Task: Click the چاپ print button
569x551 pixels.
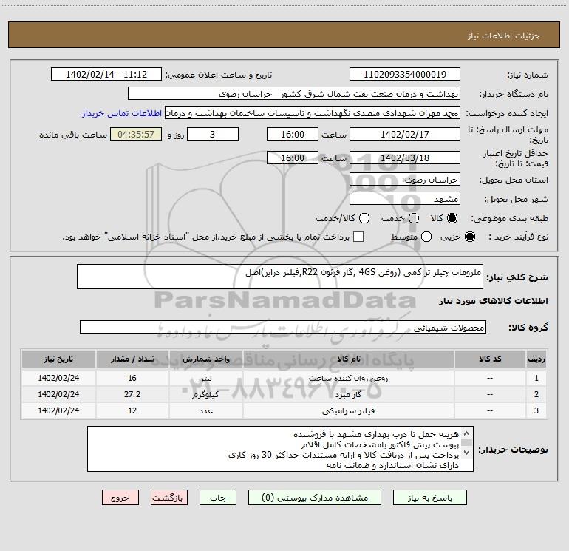Action: tap(218, 498)
